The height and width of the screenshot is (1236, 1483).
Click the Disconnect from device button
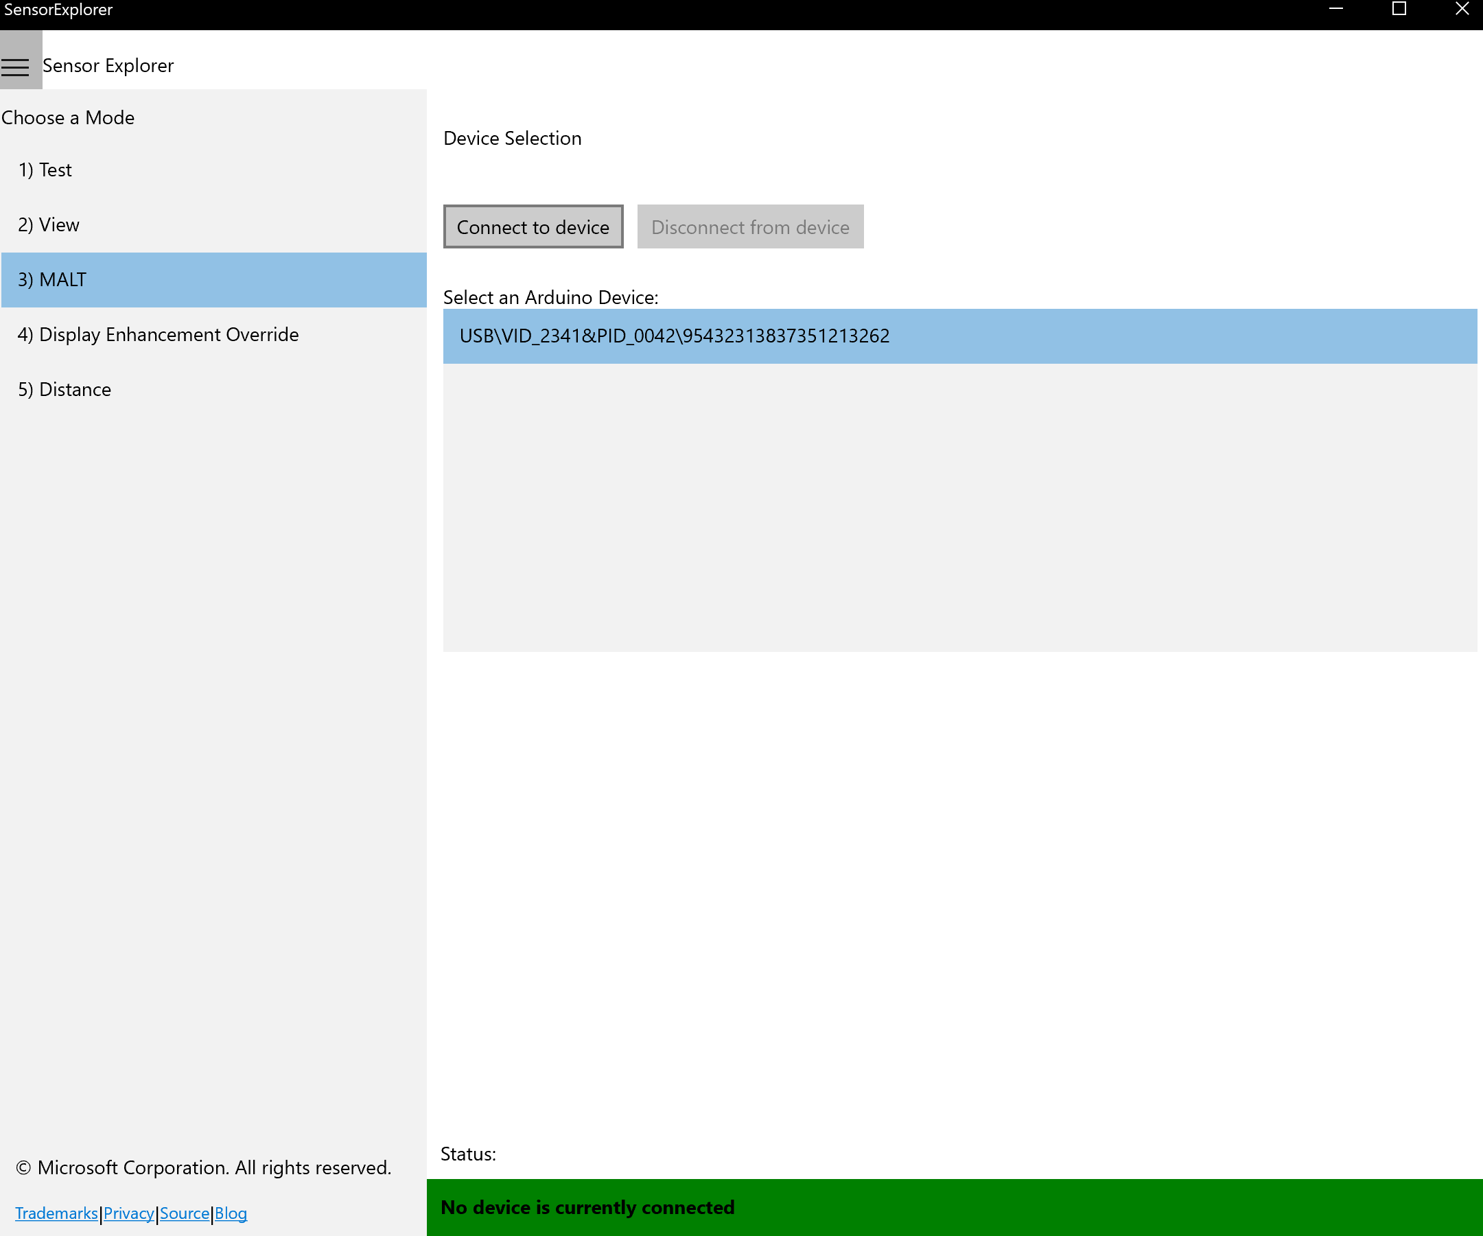[x=751, y=226]
